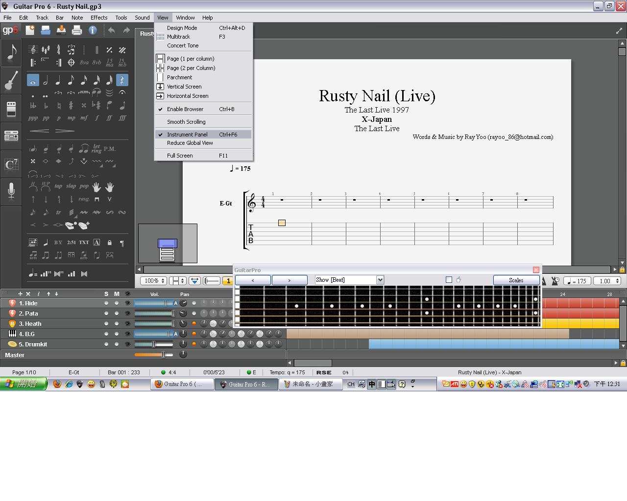Apply the slap effect
The width and height of the screenshot is (627, 501).
click(x=71, y=186)
